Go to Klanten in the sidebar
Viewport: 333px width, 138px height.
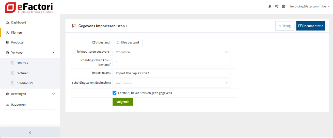tap(17, 33)
